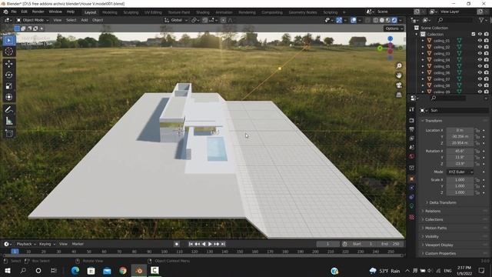Viewport: 492px width, 277px height.
Task: Open the Object Mode dropdown
Action: (x=32, y=20)
